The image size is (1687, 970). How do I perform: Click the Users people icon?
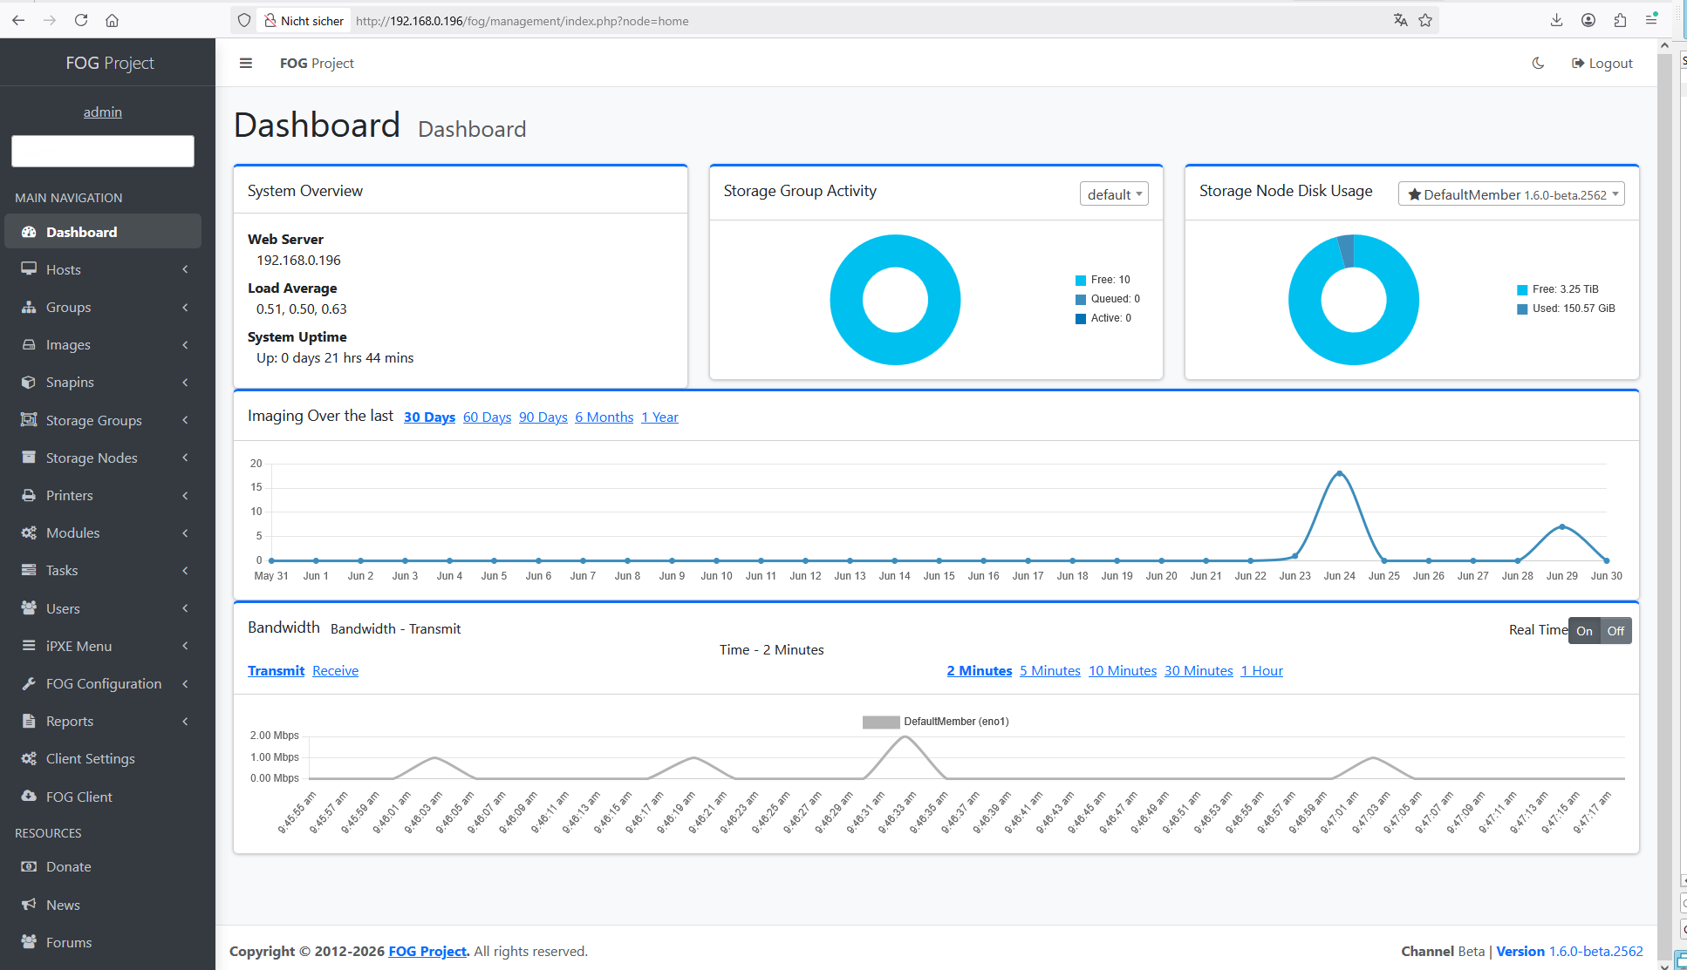click(x=29, y=608)
